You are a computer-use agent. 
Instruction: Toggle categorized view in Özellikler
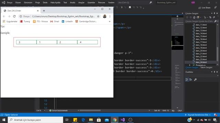187,80
